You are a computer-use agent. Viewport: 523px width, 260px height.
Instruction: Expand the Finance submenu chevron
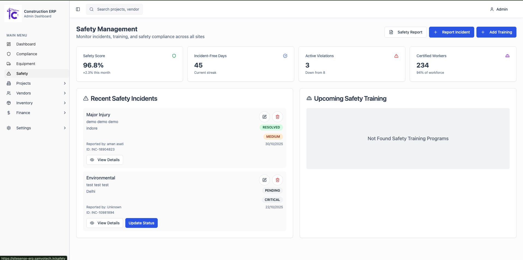click(x=65, y=113)
